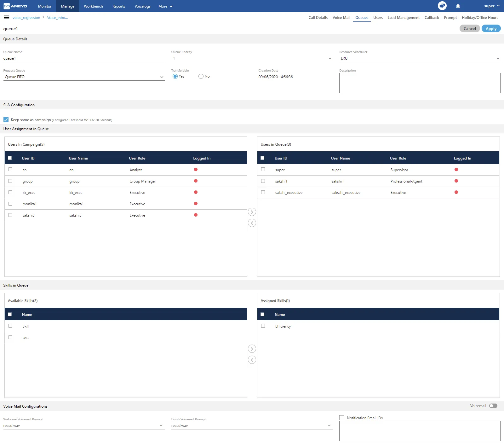Click the Description text area
The height and width of the screenshot is (448, 504).
coord(420,83)
